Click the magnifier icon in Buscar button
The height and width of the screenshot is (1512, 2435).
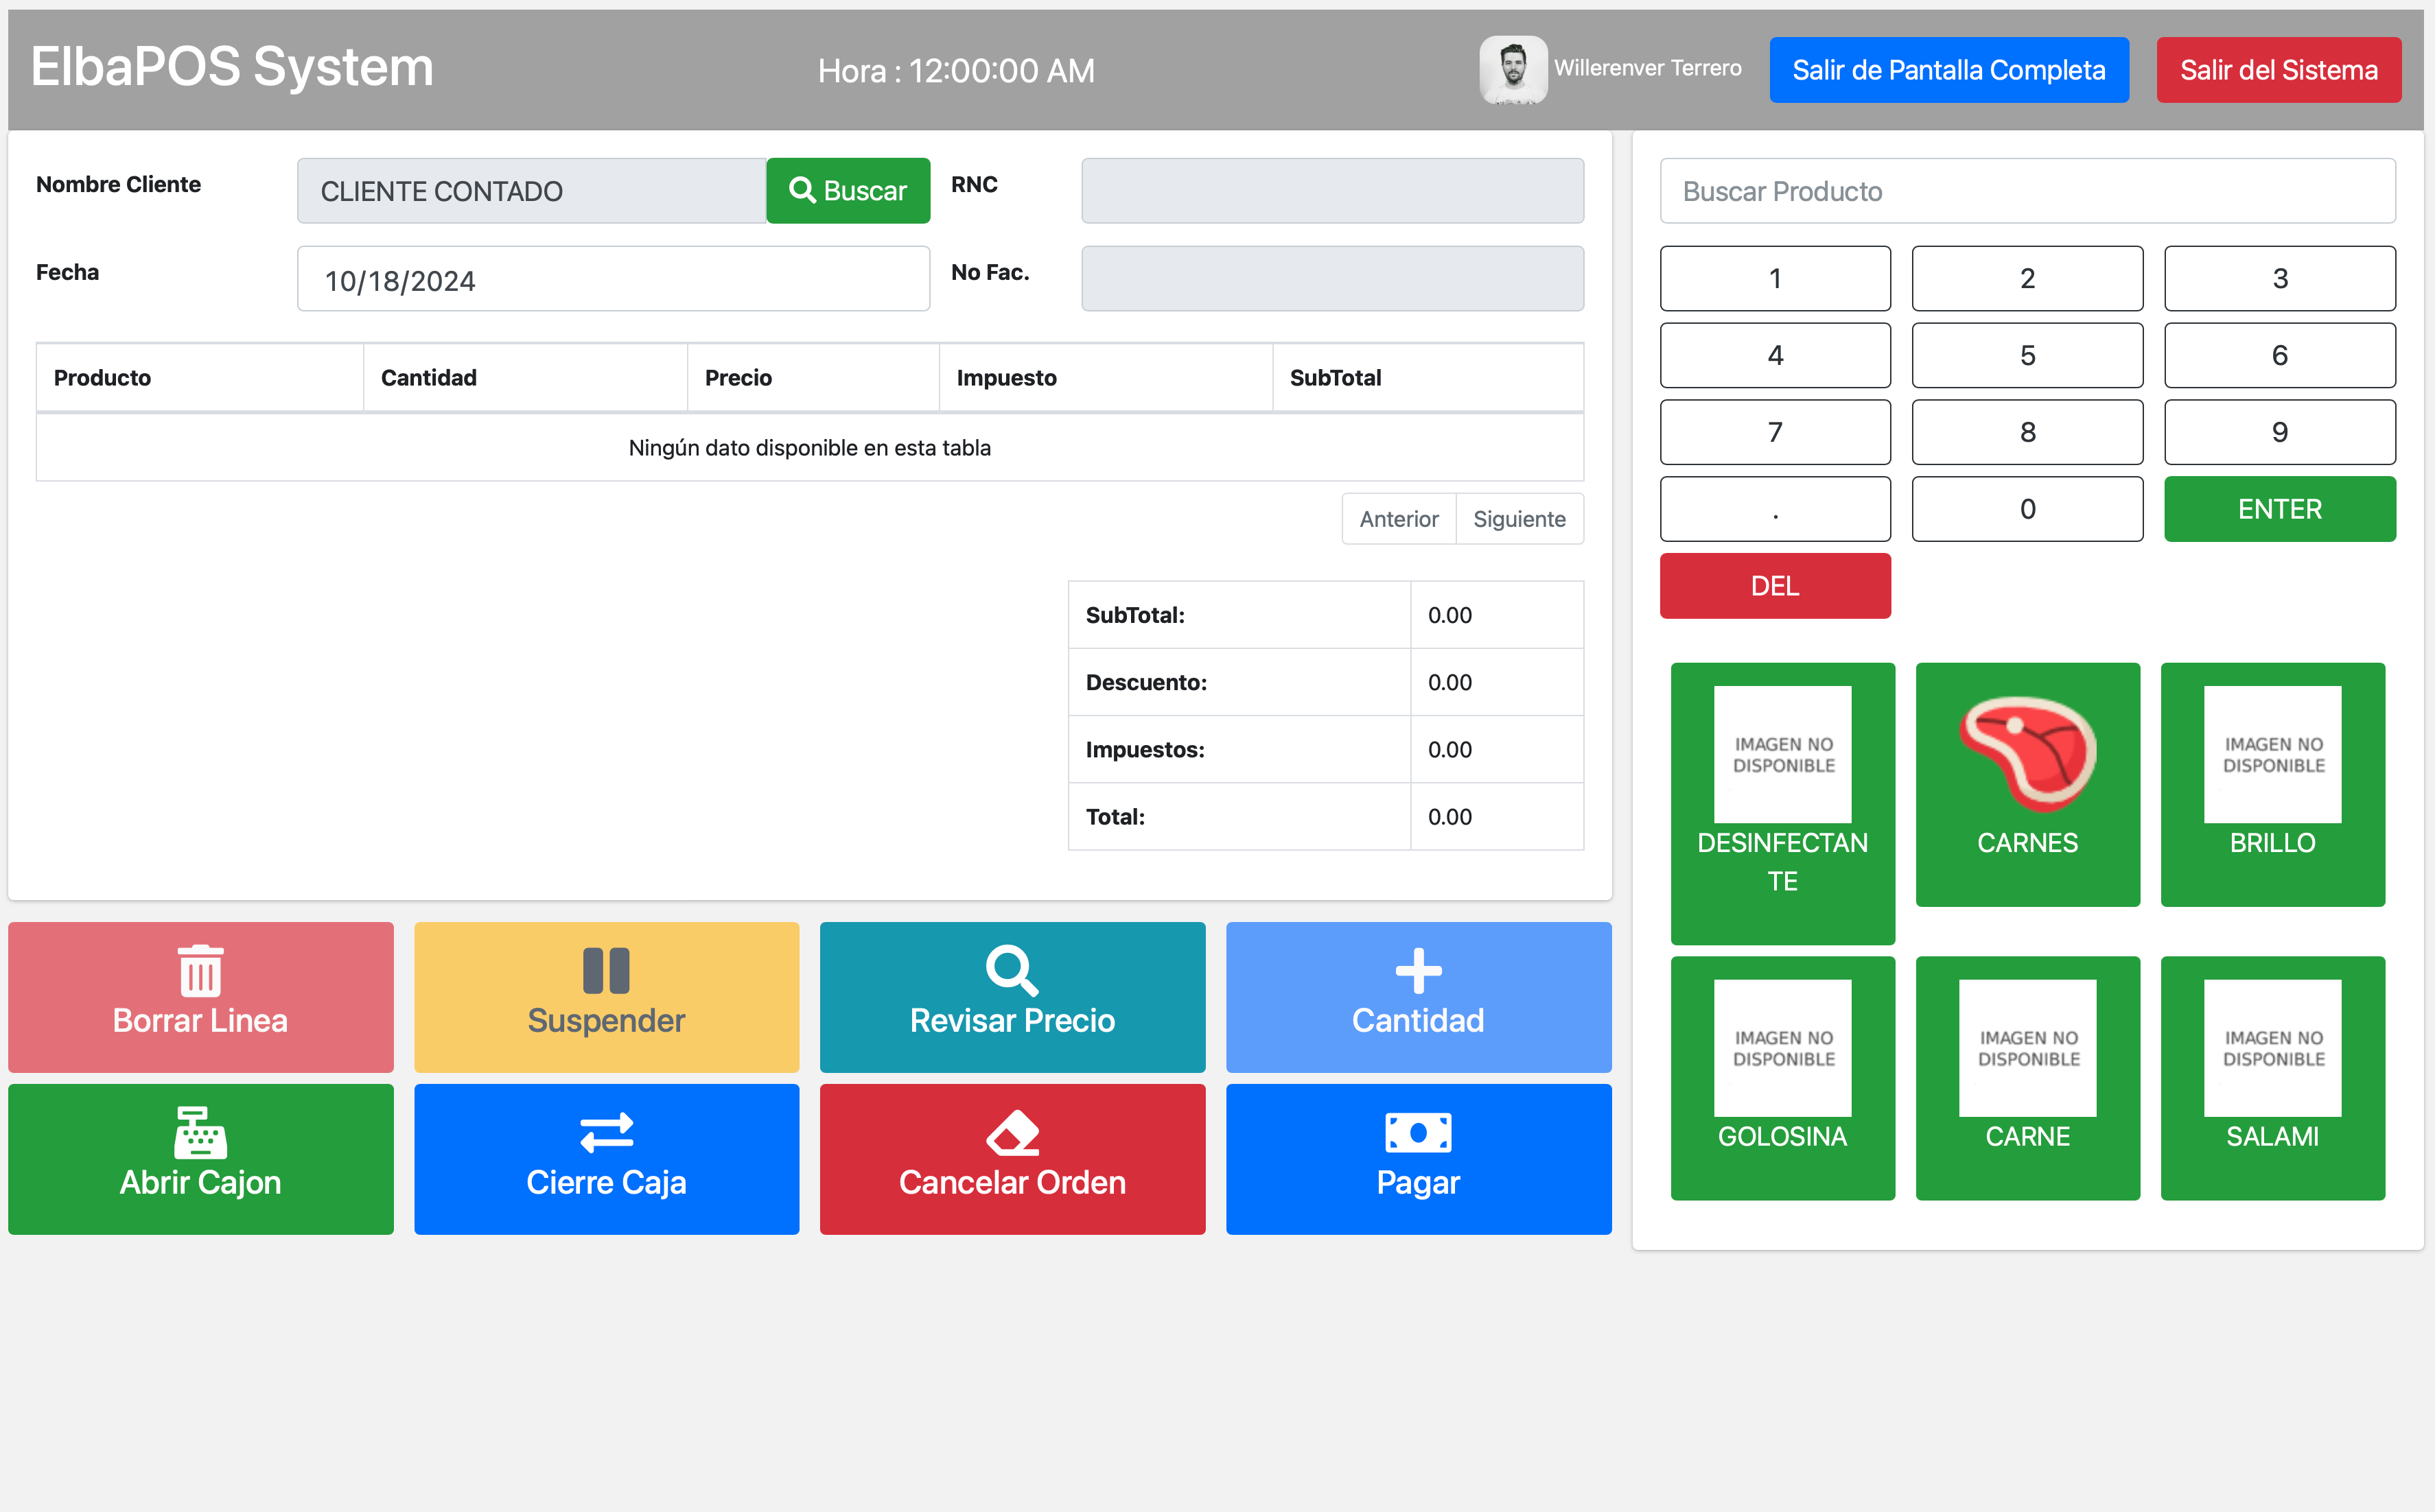coord(804,190)
